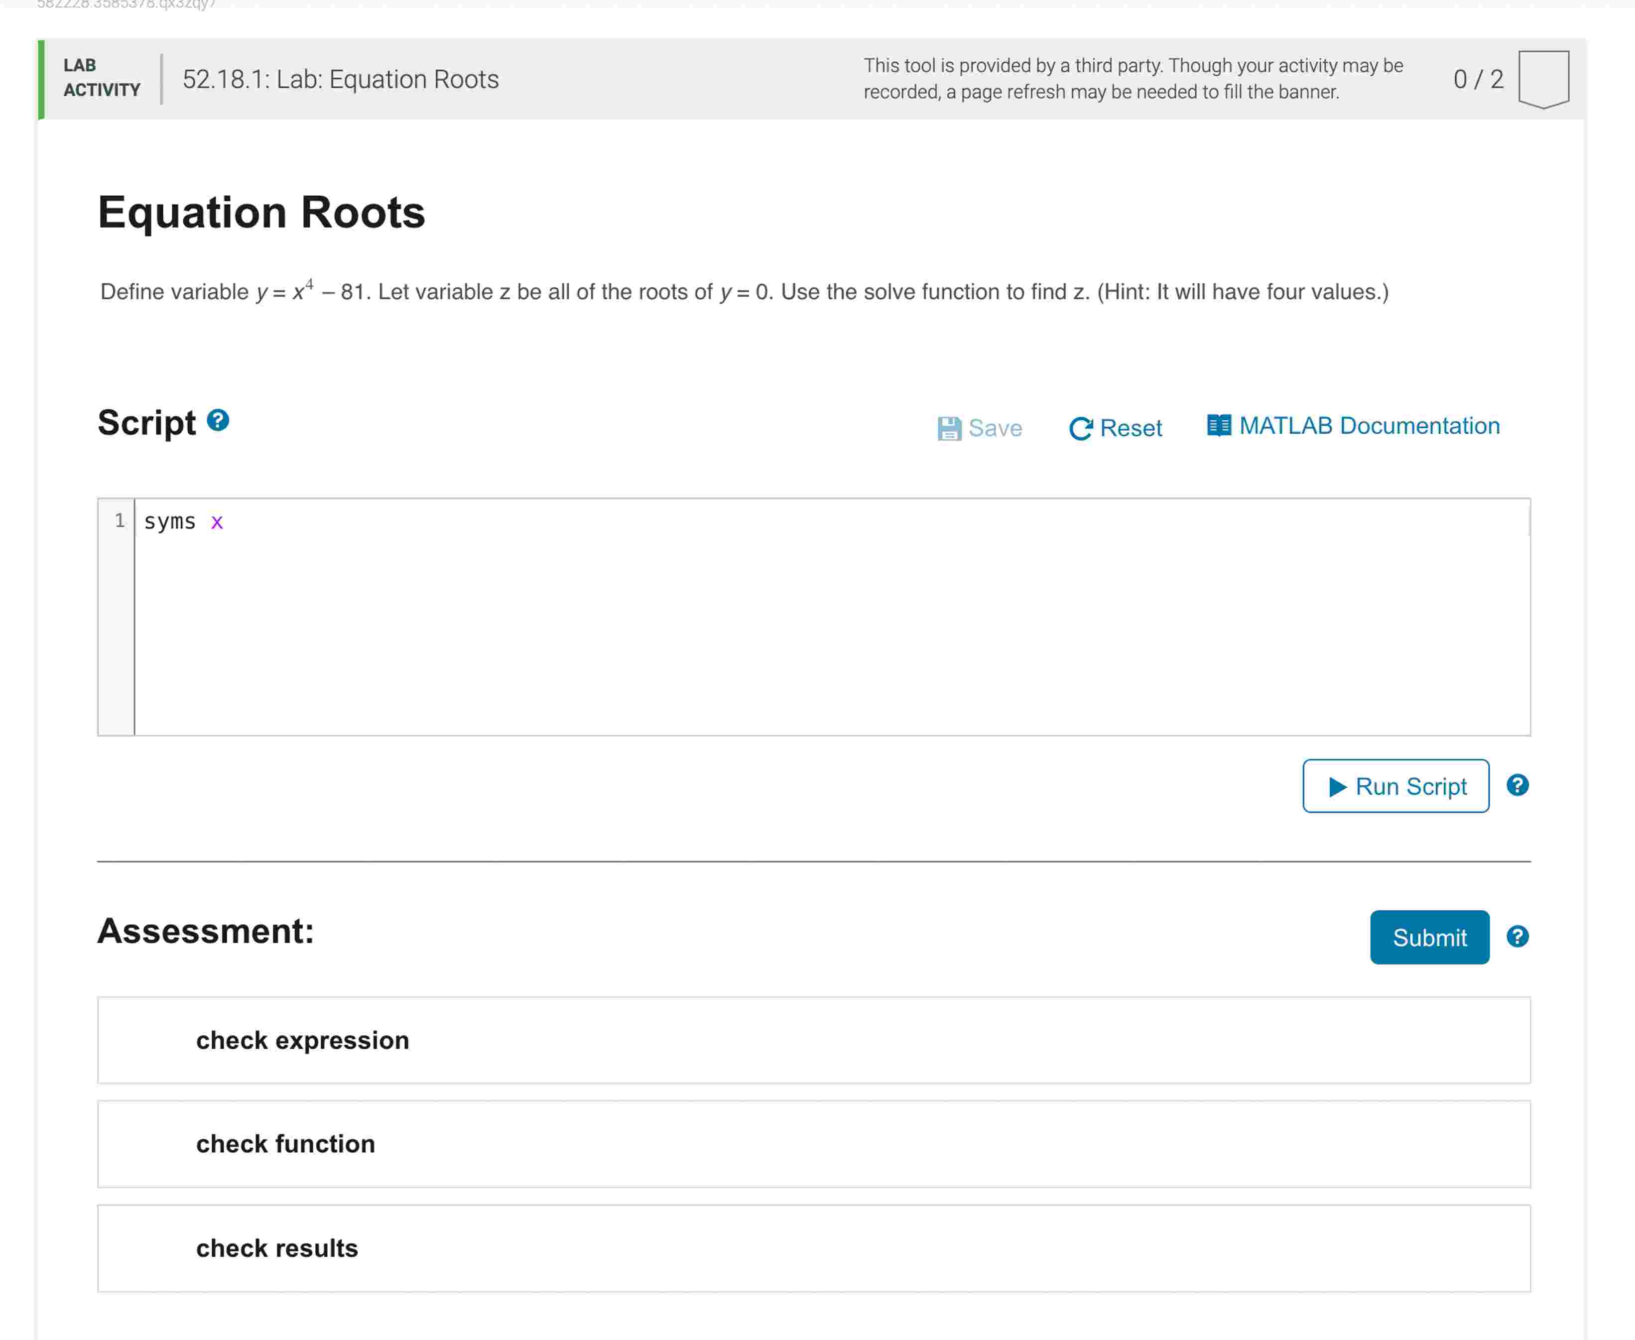Viewport: 1635px width, 1340px height.
Task: Click the help icon next to Script heading
Action: click(x=218, y=420)
